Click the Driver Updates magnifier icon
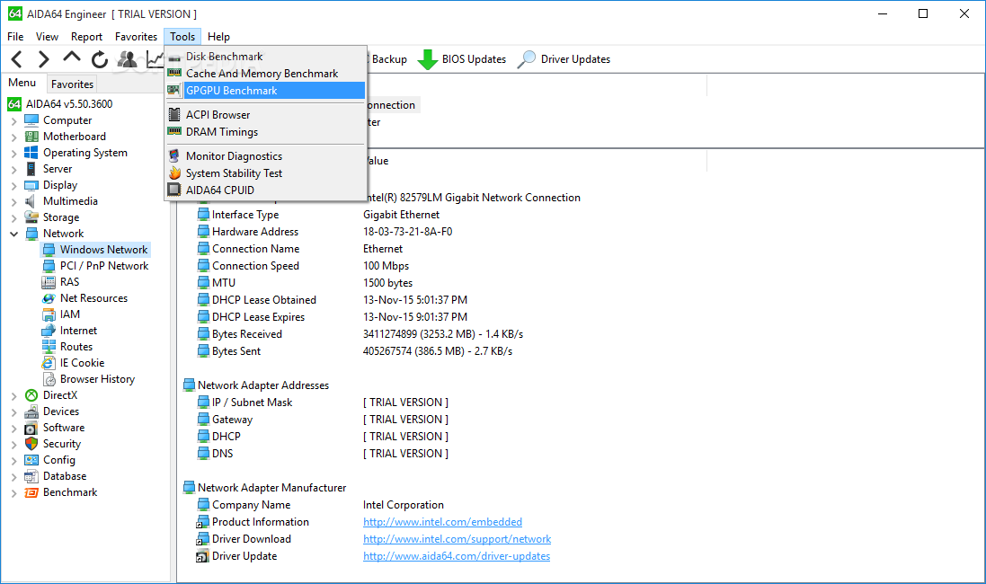The image size is (986, 584). click(527, 59)
